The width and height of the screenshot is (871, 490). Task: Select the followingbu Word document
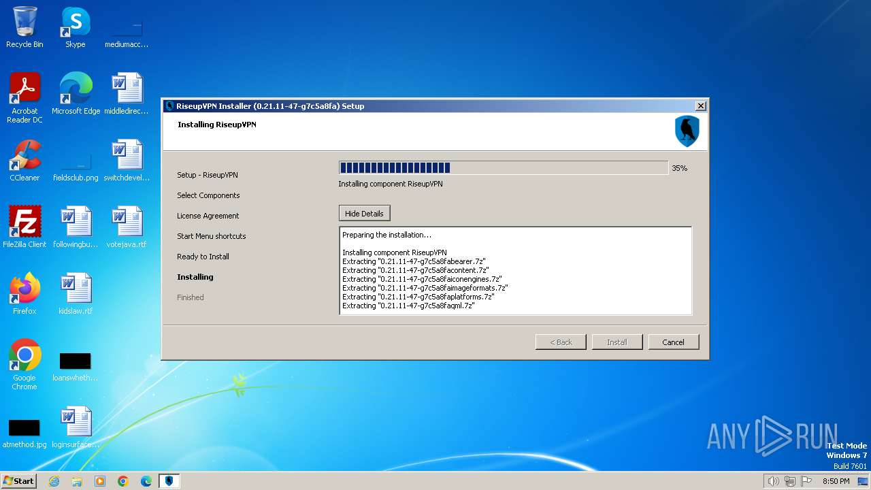[x=76, y=227]
